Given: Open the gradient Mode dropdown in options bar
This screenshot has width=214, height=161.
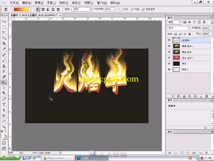Looking at the screenshot, I should tap(82, 9).
